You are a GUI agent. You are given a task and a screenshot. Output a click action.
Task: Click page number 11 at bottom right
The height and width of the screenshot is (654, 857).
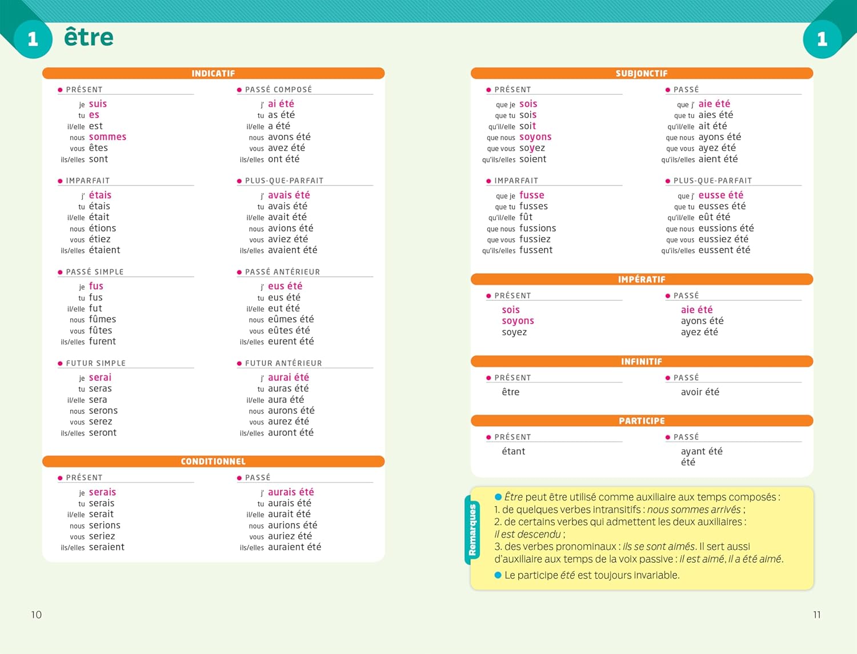click(x=816, y=615)
